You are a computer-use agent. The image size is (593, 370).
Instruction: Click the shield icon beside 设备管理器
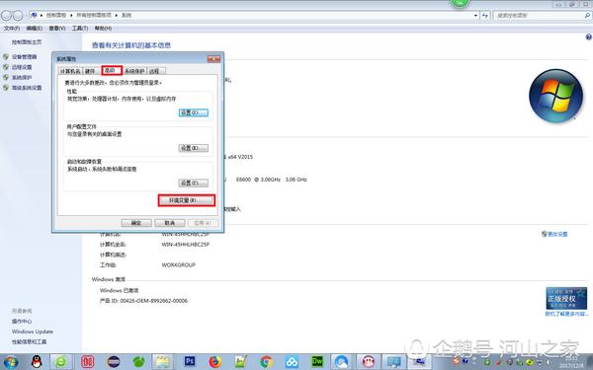(x=6, y=56)
